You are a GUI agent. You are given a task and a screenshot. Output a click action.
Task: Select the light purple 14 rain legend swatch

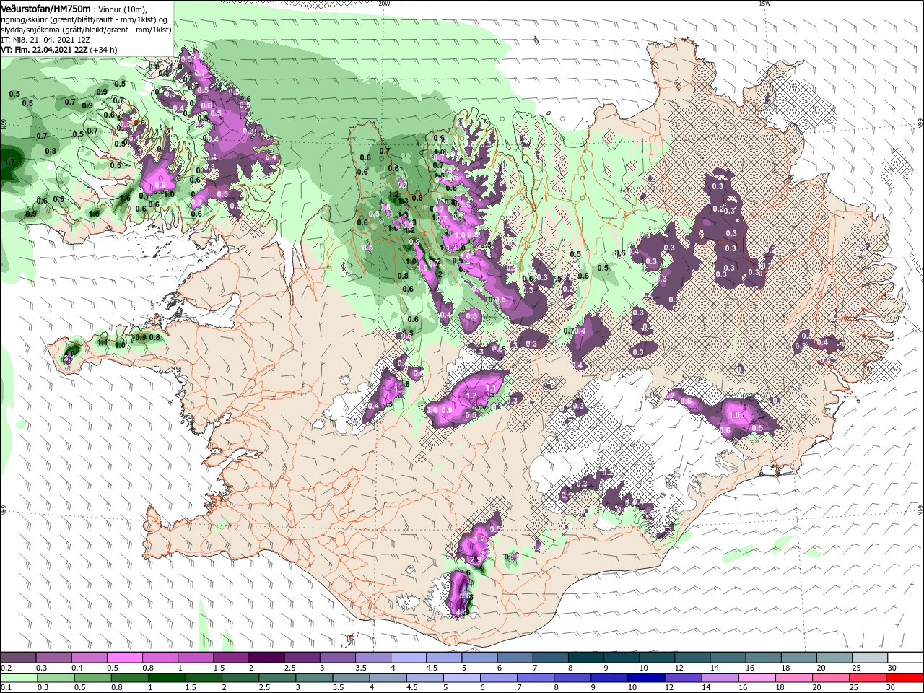point(720,678)
